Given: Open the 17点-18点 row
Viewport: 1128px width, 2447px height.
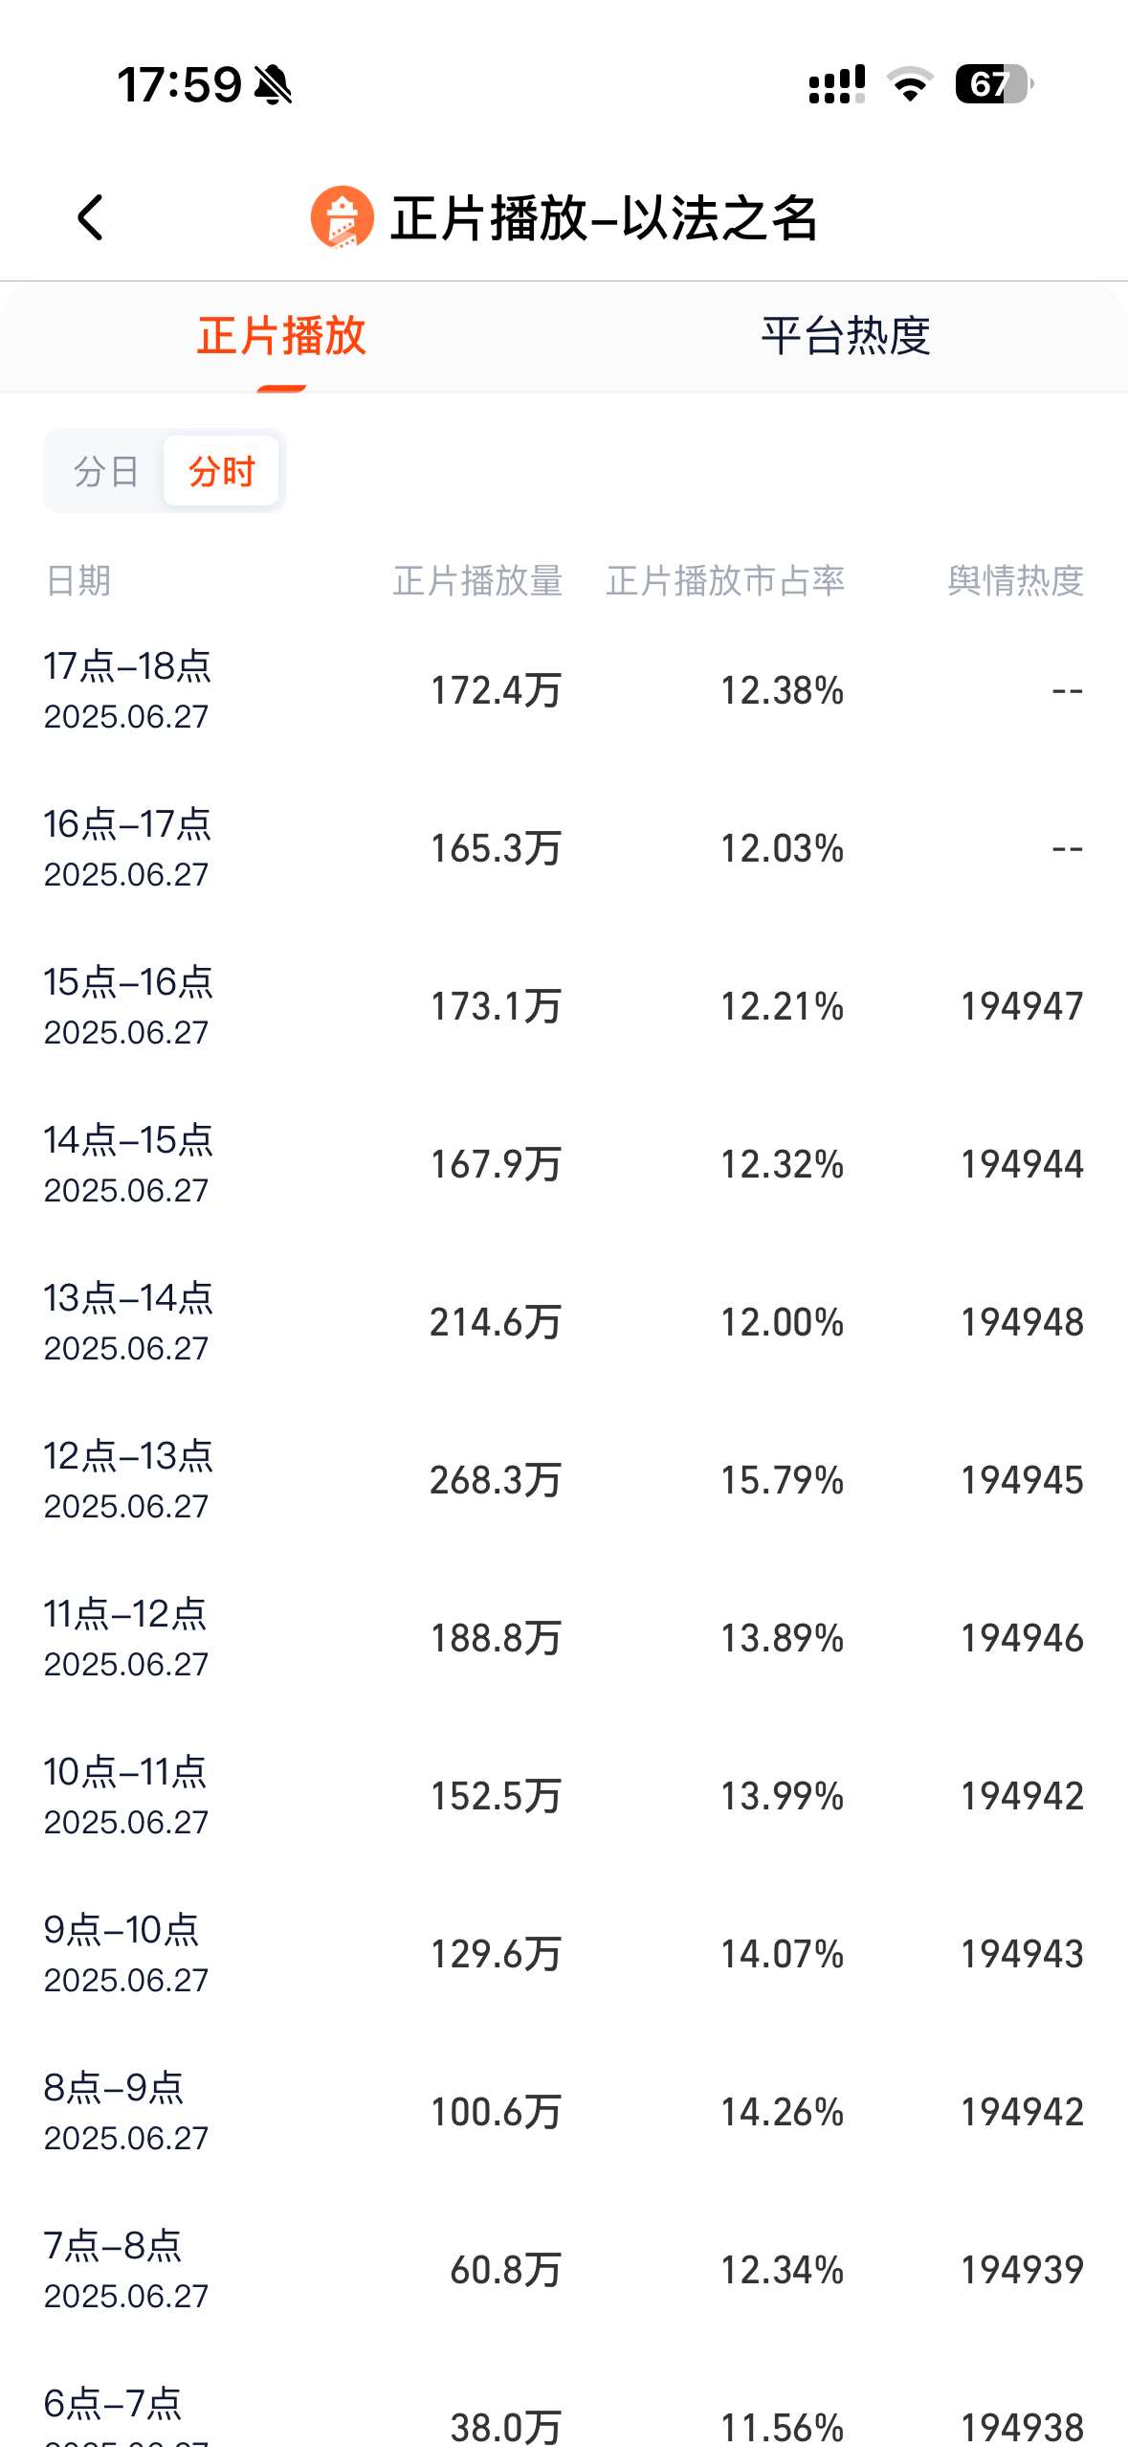Looking at the screenshot, I should (564, 690).
